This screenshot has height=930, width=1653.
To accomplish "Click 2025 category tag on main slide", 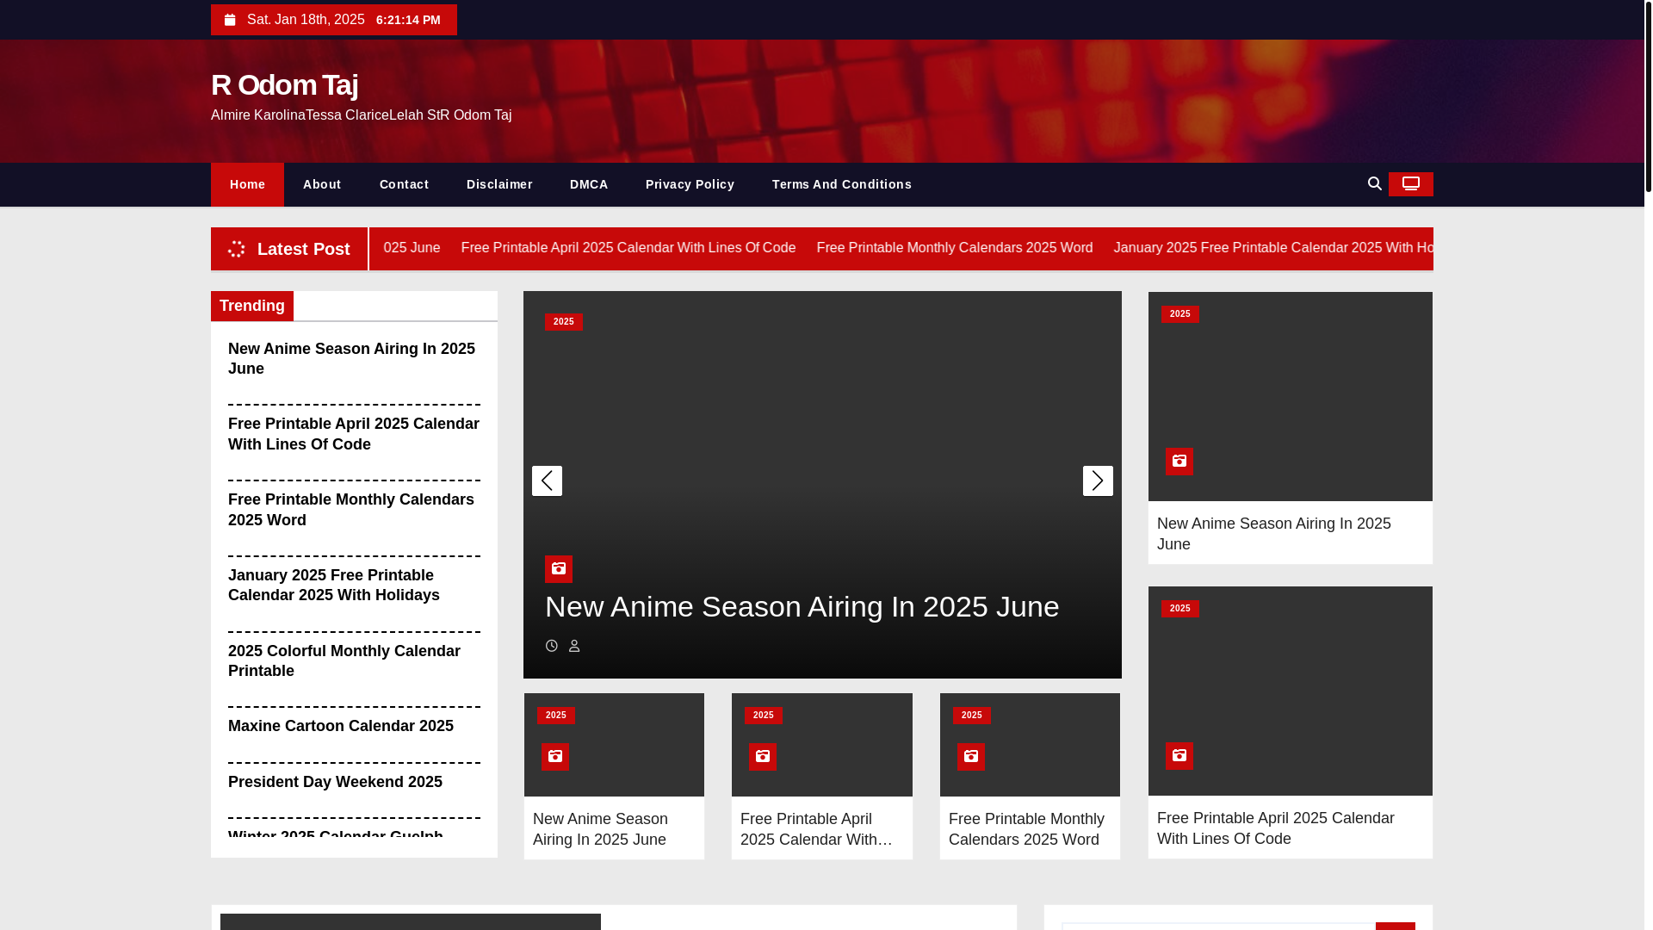I will click(x=563, y=322).
